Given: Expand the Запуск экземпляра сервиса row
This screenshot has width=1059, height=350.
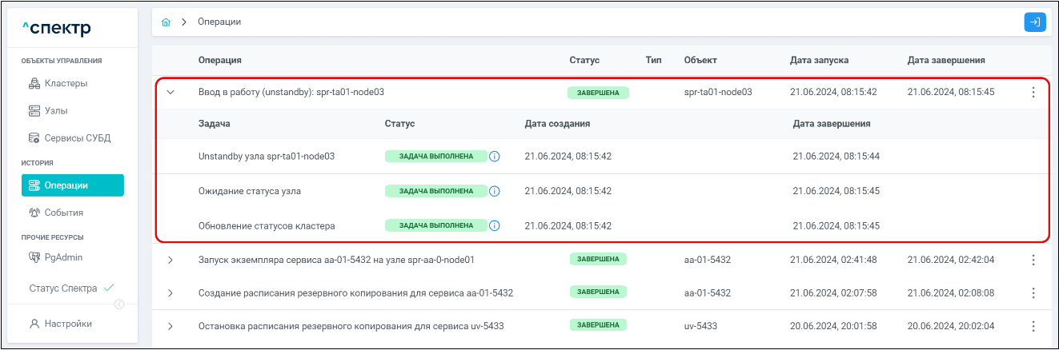Looking at the screenshot, I should click(170, 261).
